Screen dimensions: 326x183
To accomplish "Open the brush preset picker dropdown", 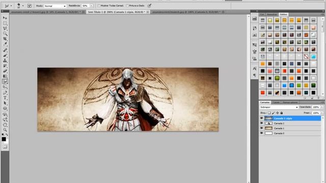I will pyautogui.click(x=23, y=6).
